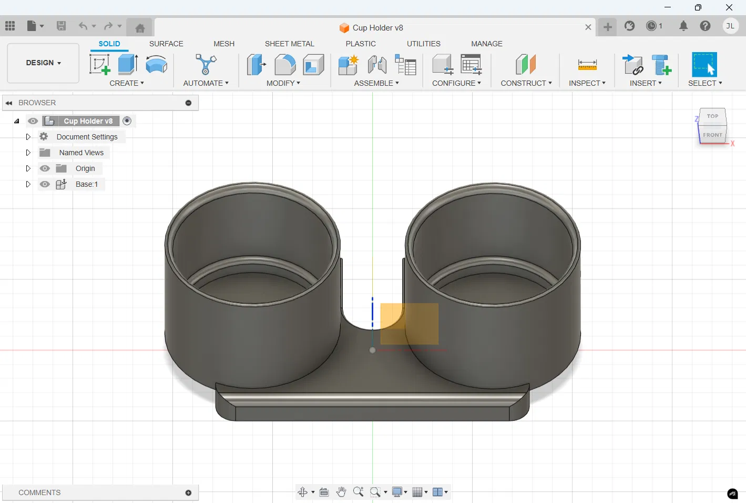Click the TOP face of view cube
The image size is (746, 503).
[712, 116]
